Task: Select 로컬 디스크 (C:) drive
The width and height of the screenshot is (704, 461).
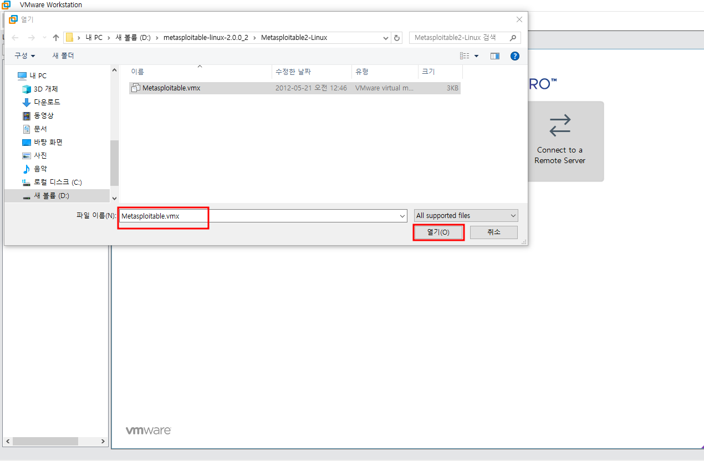Action: [52, 182]
